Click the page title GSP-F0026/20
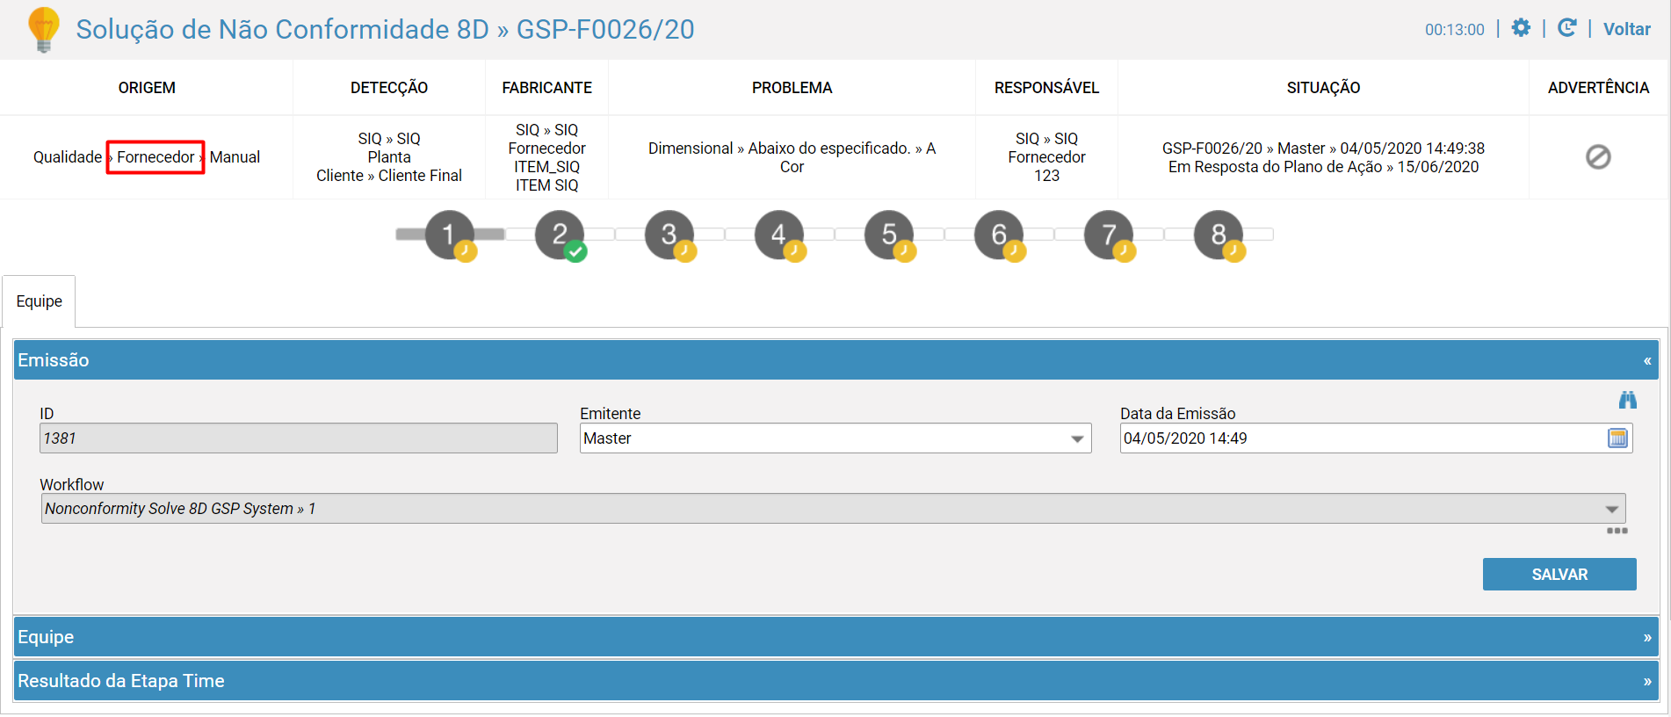 point(605,29)
